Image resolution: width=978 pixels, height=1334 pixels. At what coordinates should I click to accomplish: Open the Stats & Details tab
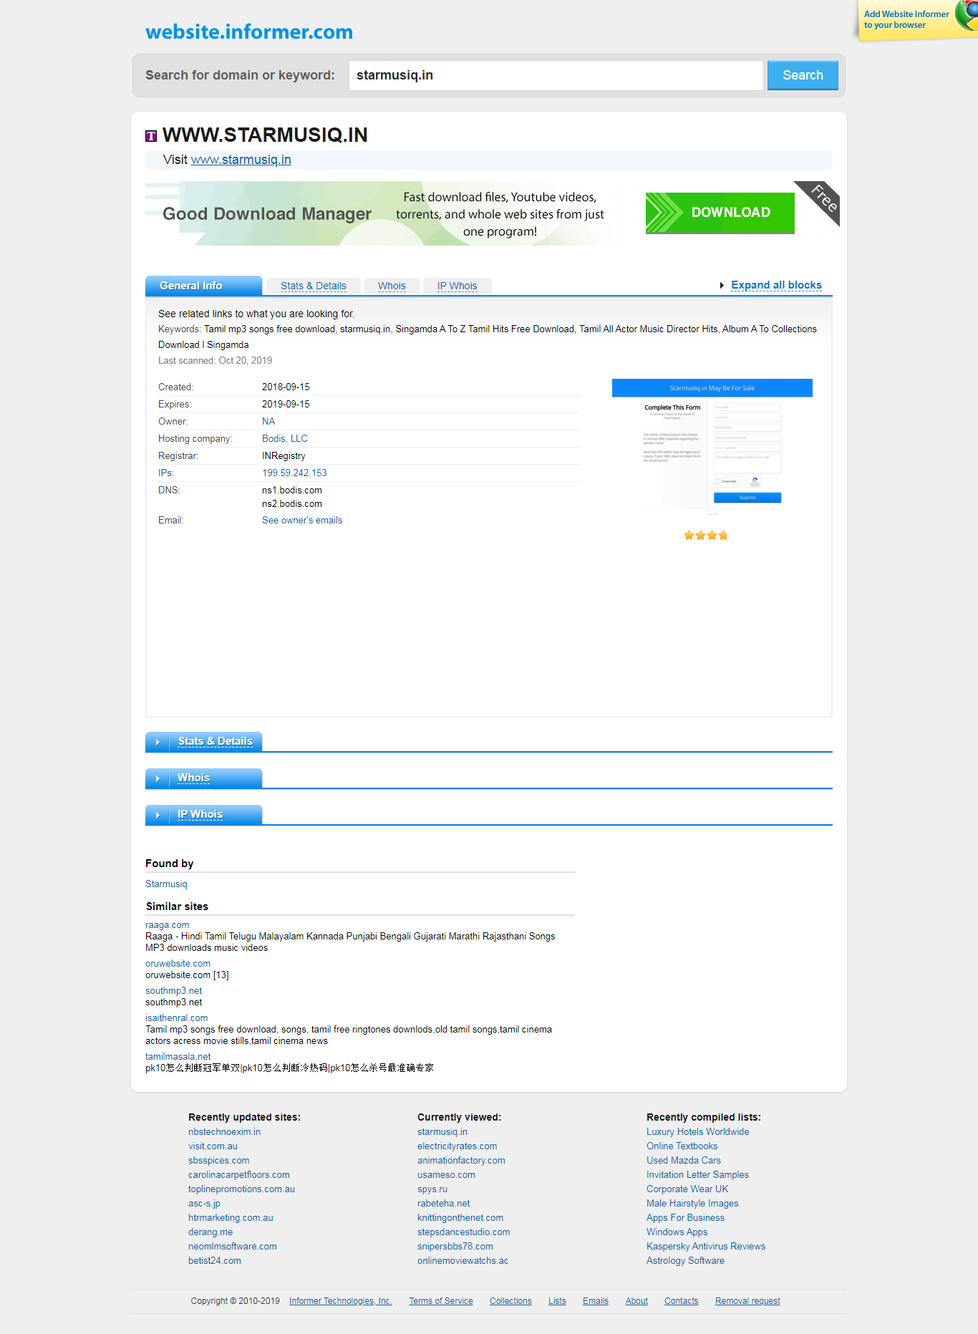tap(313, 286)
